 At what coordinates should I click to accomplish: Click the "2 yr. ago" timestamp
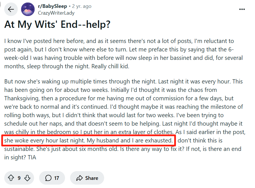[x=82, y=6]
